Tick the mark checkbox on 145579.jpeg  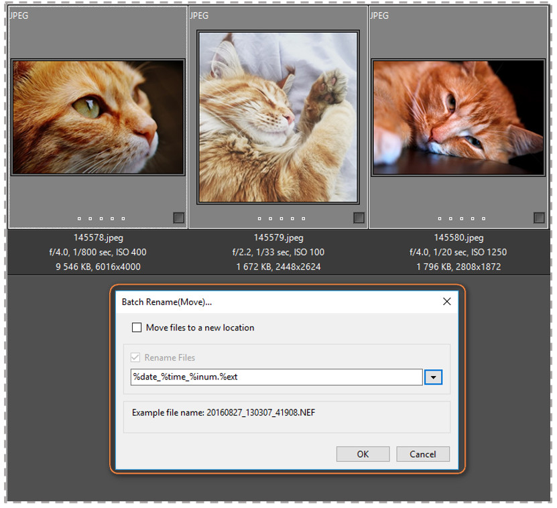tap(359, 218)
